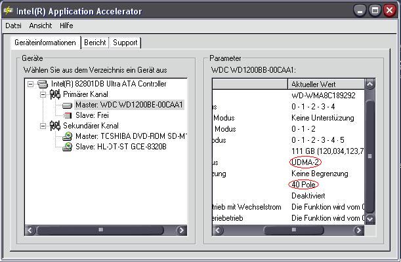
Task: Click the empty slot icon beside Slave: Frei
Action: [x=67, y=115]
